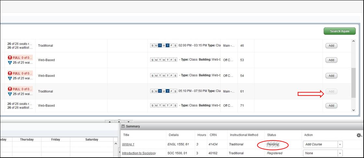Click the waitlist icon for section 54
364x158 pixels.
coord(10,78)
